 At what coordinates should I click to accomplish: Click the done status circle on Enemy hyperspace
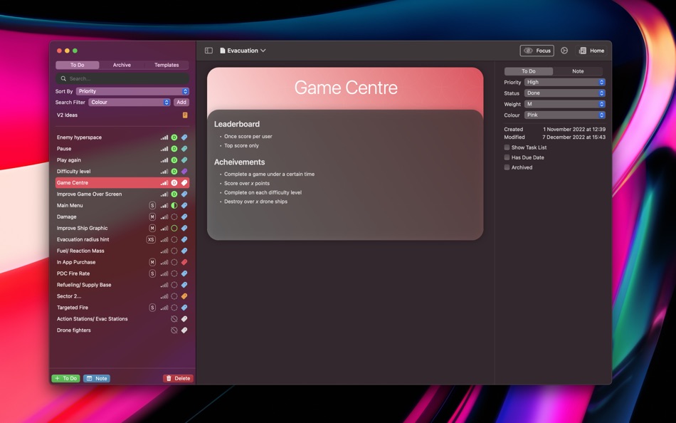click(174, 137)
